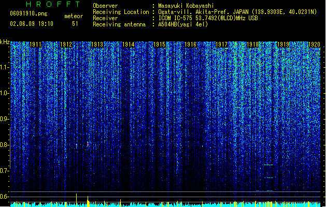Click the 1914 time marker
This screenshot has height=207, width=326.
click(x=129, y=45)
